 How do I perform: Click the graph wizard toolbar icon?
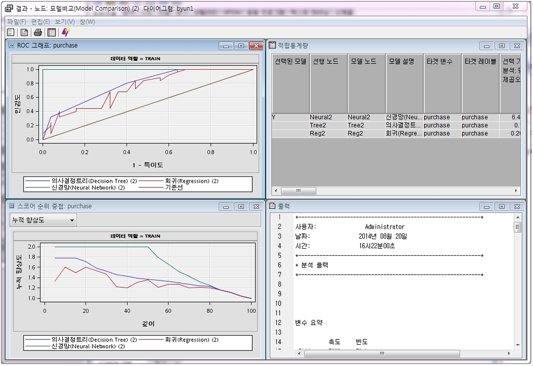point(65,32)
